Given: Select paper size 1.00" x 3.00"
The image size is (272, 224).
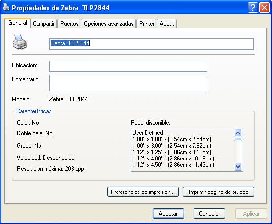Looking at the screenshot, I should (172, 146).
